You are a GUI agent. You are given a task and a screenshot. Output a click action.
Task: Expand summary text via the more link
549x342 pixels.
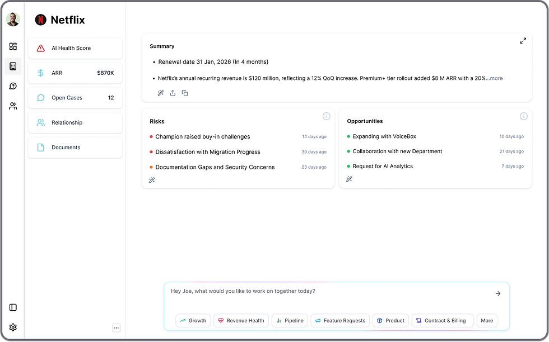click(495, 78)
